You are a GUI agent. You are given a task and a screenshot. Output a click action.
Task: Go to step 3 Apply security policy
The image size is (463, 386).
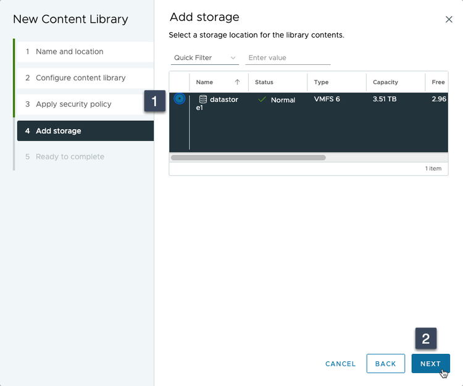[83, 104]
